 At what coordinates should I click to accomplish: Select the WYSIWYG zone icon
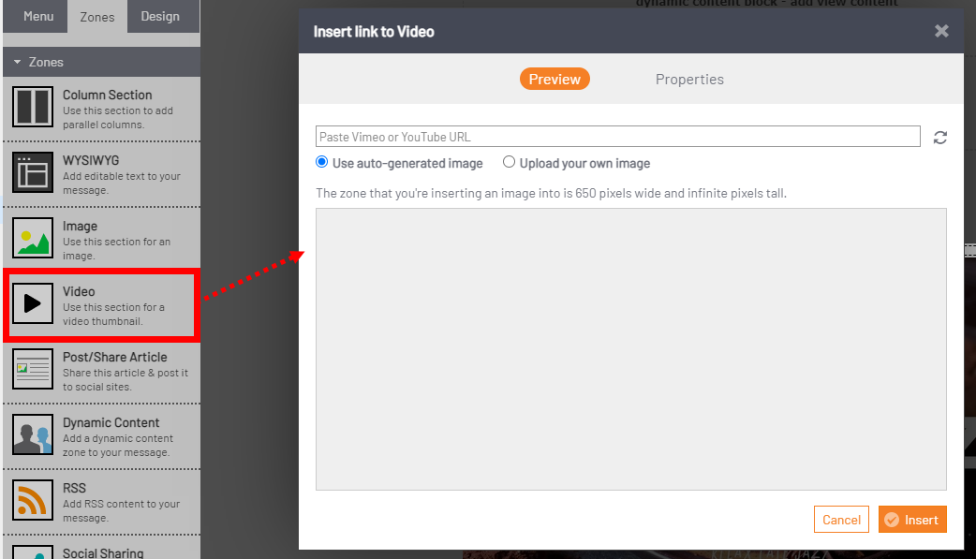(x=33, y=172)
